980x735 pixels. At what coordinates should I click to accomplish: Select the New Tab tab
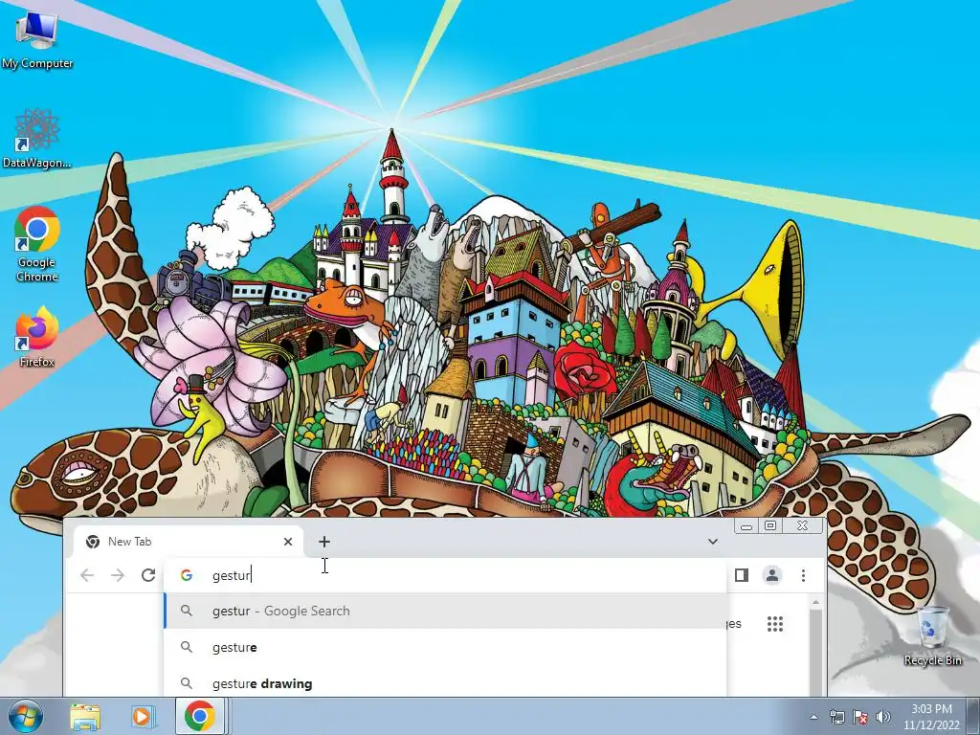(x=188, y=542)
